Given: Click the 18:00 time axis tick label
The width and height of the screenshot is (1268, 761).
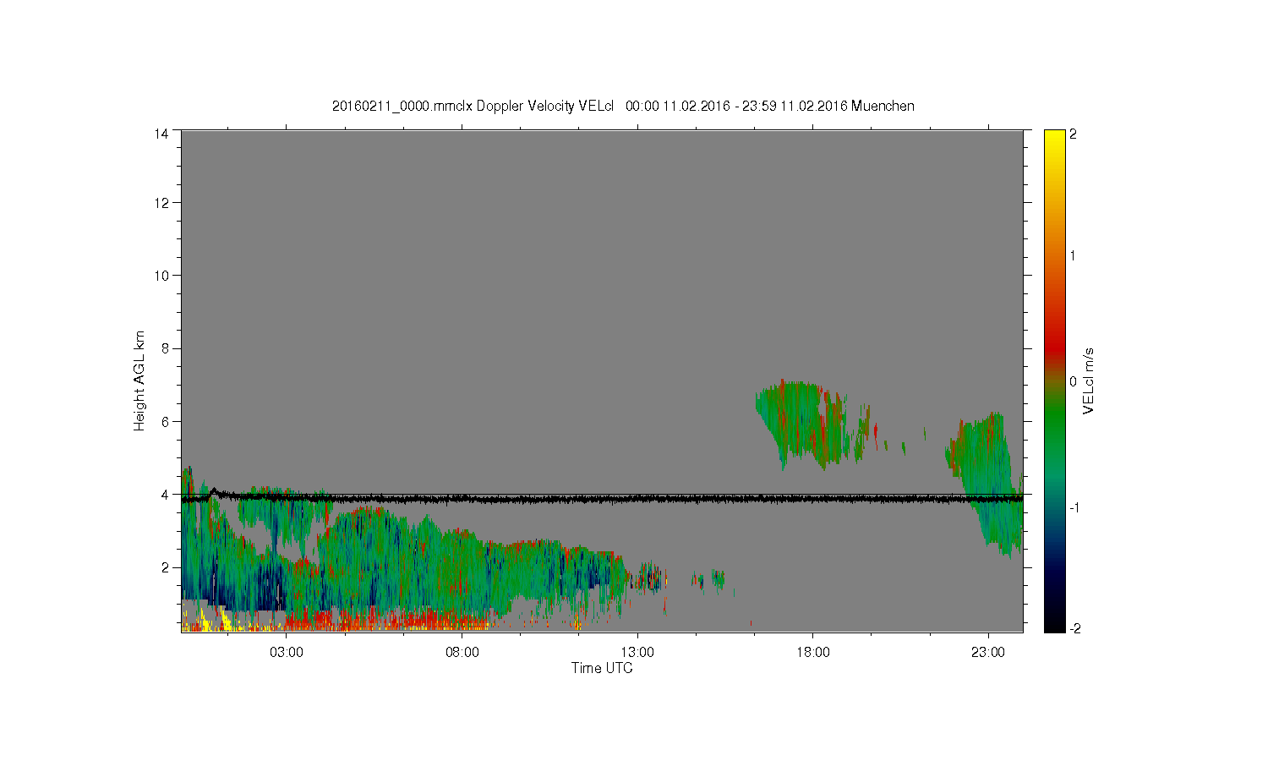Looking at the screenshot, I should coord(812,652).
